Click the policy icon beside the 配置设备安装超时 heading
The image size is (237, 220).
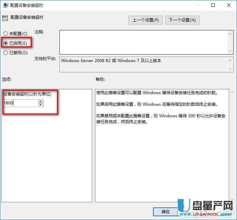(x=5, y=18)
